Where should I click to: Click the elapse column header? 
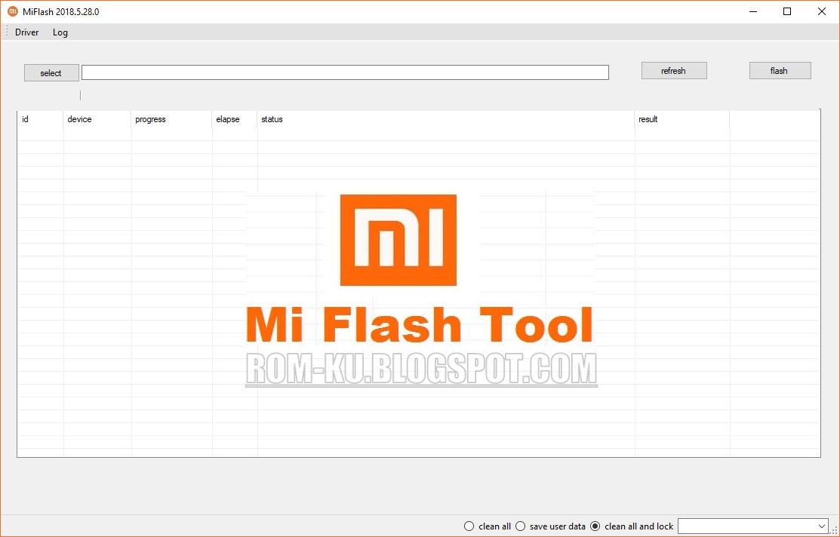tap(235, 119)
